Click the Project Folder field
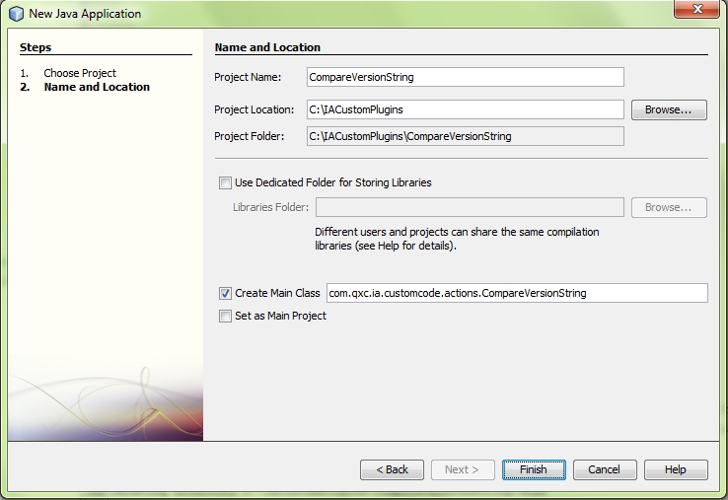The height and width of the screenshot is (500, 728). [x=466, y=136]
